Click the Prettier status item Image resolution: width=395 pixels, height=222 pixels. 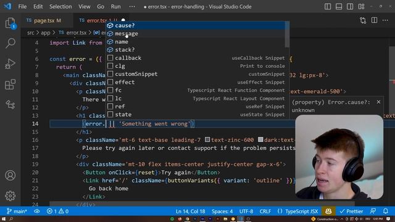(x=351, y=211)
